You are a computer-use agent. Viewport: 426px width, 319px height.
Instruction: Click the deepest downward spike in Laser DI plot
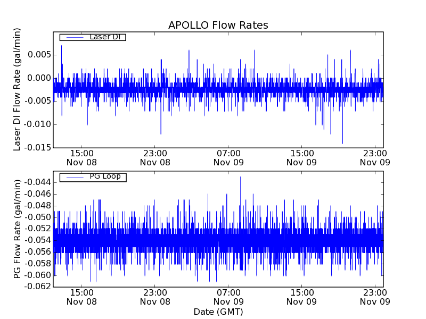tap(342, 142)
